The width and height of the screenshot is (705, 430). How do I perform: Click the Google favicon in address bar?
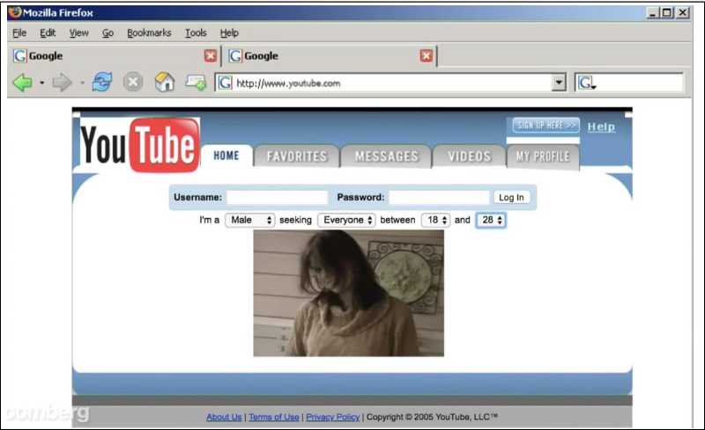pyautogui.click(x=225, y=83)
